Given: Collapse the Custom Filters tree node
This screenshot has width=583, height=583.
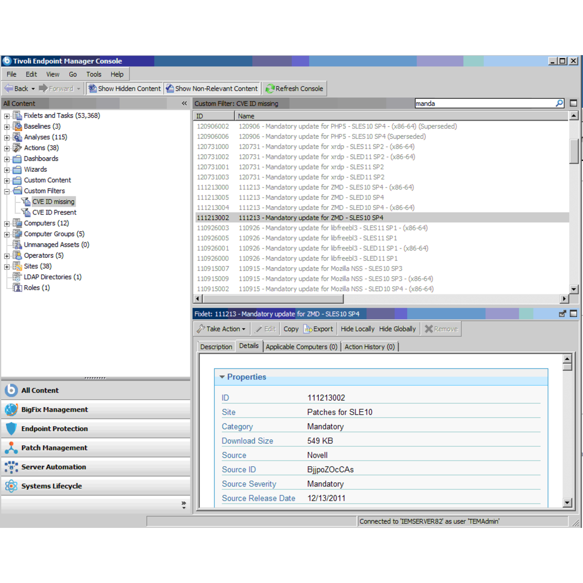Looking at the screenshot, I should (7, 191).
